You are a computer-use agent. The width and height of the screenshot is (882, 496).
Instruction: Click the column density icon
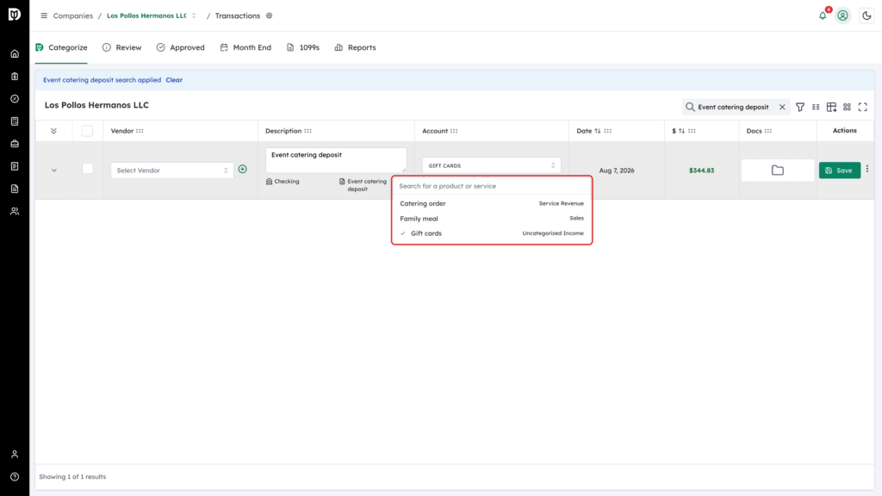point(816,107)
